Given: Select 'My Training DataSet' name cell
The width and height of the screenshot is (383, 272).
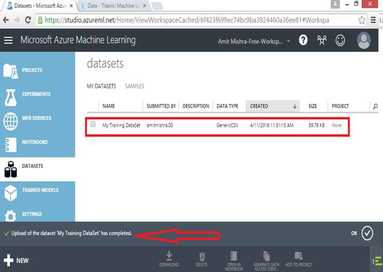Looking at the screenshot, I should click(x=121, y=125).
